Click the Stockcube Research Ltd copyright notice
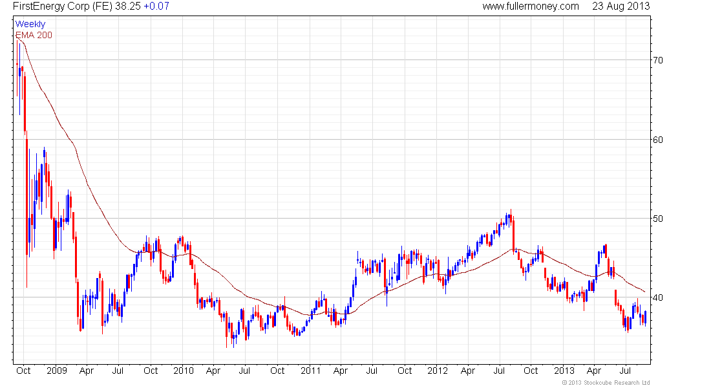The width and height of the screenshot is (711, 388). coord(606,383)
